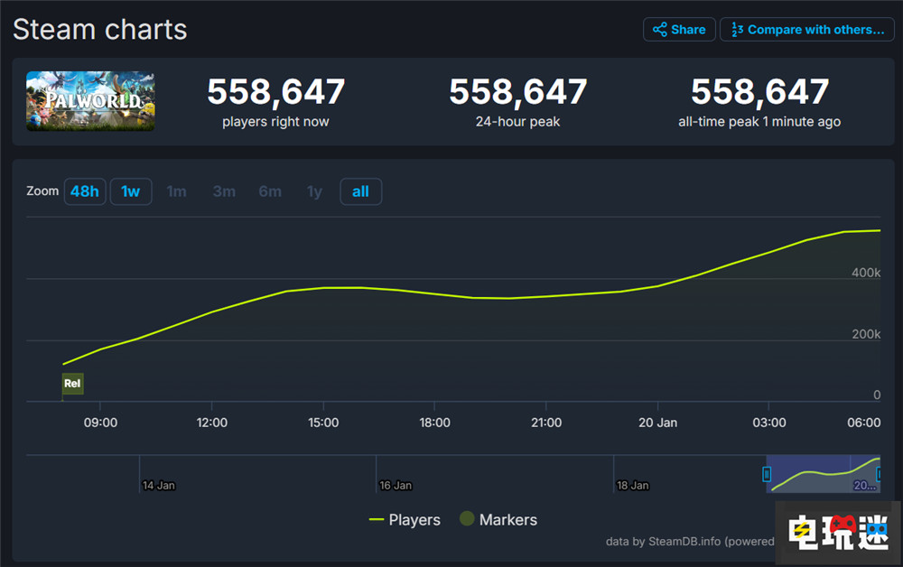Open Compare with others dialog
This screenshot has width=903, height=567.
(807, 30)
